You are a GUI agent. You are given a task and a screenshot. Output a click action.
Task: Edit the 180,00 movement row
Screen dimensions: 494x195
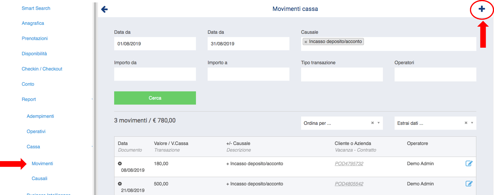point(469,164)
